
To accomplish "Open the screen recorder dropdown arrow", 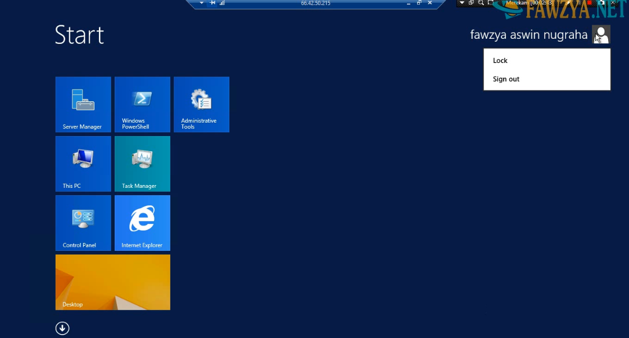I will point(462,3).
